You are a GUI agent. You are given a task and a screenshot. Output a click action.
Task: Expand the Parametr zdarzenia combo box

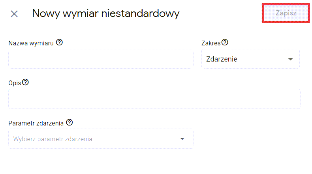tap(101, 139)
